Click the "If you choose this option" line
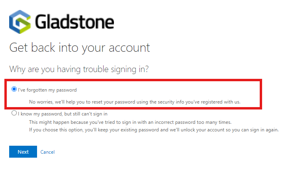 coord(154,130)
